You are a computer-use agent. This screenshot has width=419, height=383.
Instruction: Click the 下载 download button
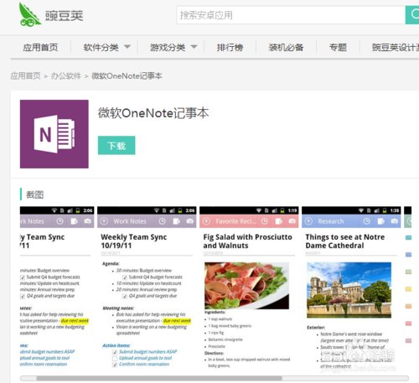click(x=116, y=145)
